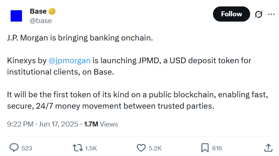Viewport: 279px width, 156px height.
Task: Click the 9:22 PM Jun 17, 2025 timestamp
Action: tap(43, 124)
